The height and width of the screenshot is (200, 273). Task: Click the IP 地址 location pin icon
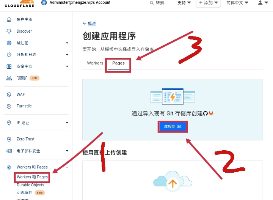pyautogui.click(x=9, y=123)
